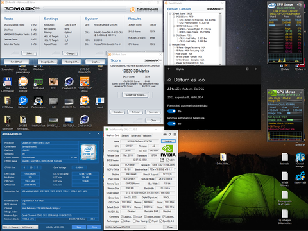Click the Save as button in score window

pyautogui.click(x=153, y=112)
